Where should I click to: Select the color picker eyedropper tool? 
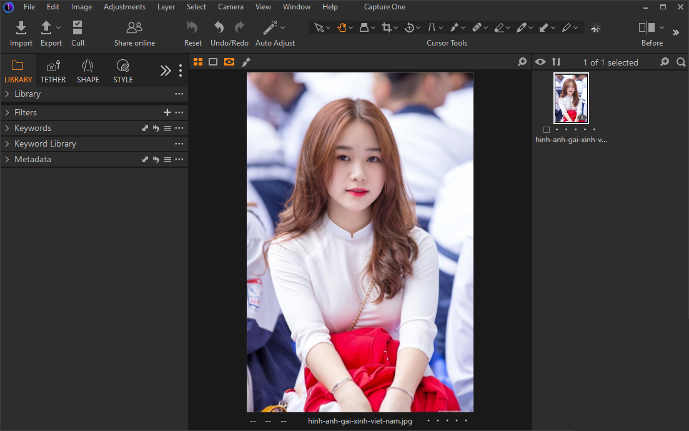click(522, 27)
